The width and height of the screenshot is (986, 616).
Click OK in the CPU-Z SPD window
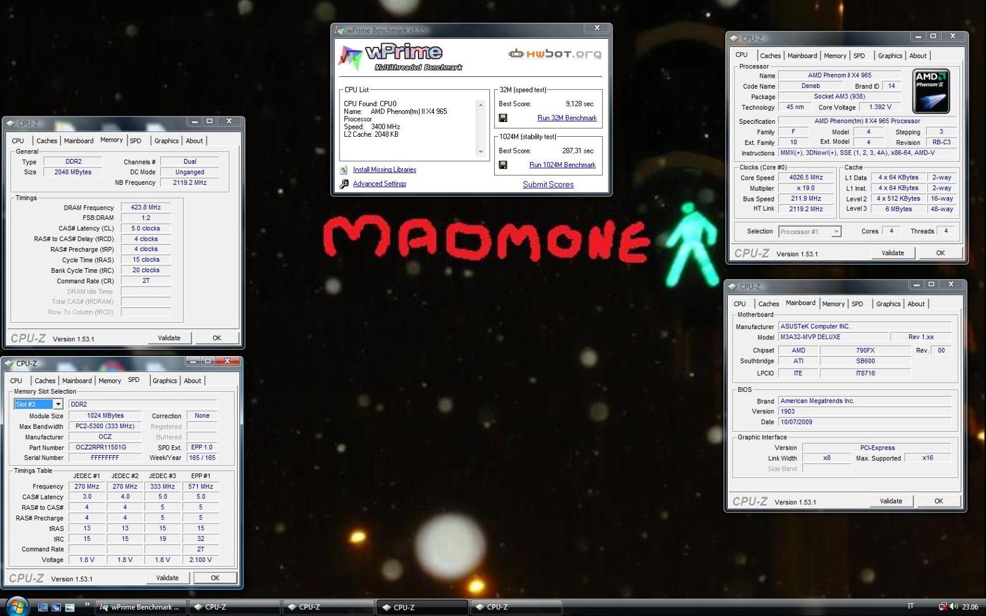click(215, 578)
